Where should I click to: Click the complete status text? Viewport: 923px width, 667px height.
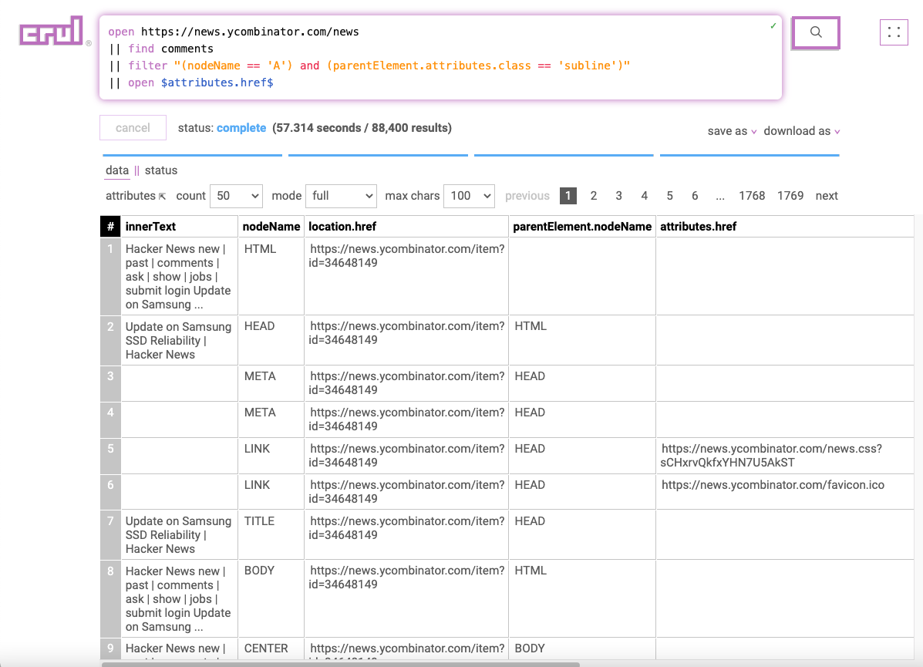(241, 128)
